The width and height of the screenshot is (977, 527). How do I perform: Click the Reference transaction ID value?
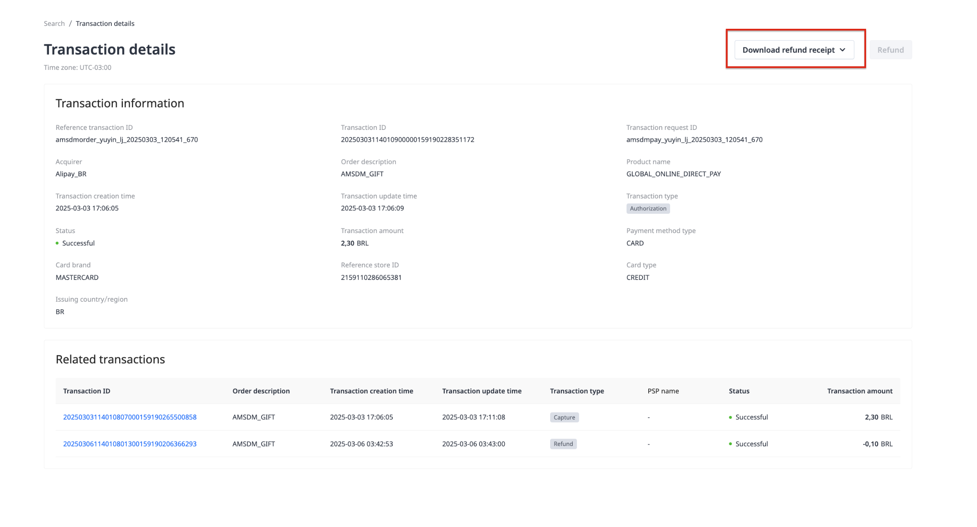127,139
